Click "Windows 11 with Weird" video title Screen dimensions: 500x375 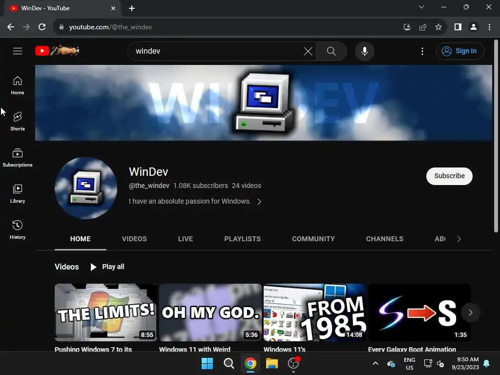[194, 349]
